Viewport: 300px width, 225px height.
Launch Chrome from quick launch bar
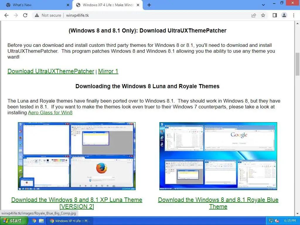(x=34, y=221)
